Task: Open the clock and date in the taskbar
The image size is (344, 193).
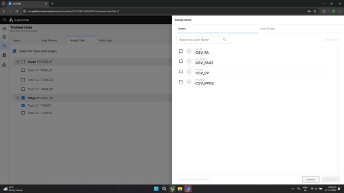Action: pyautogui.click(x=331, y=189)
